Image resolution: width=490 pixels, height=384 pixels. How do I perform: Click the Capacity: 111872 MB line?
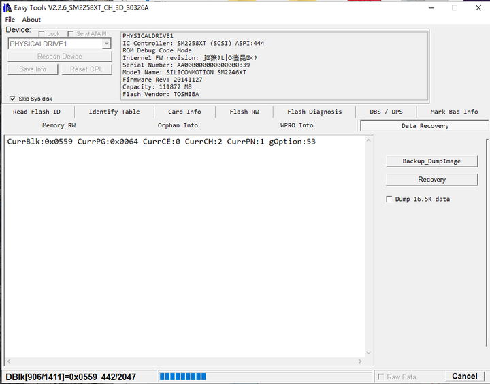[157, 87]
